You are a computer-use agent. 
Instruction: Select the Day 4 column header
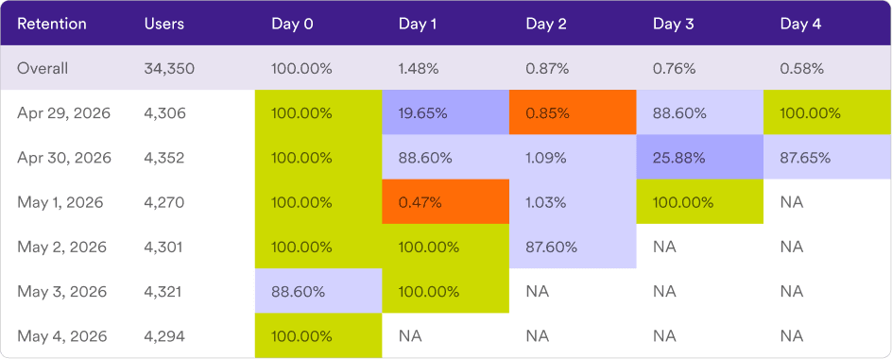pos(800,24)
